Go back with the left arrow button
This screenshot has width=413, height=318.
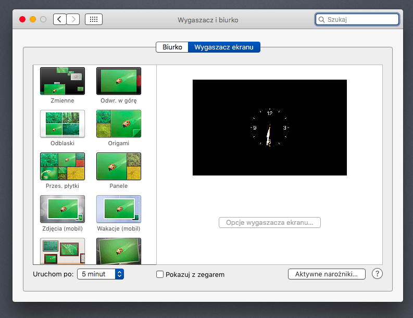point(60,19)
